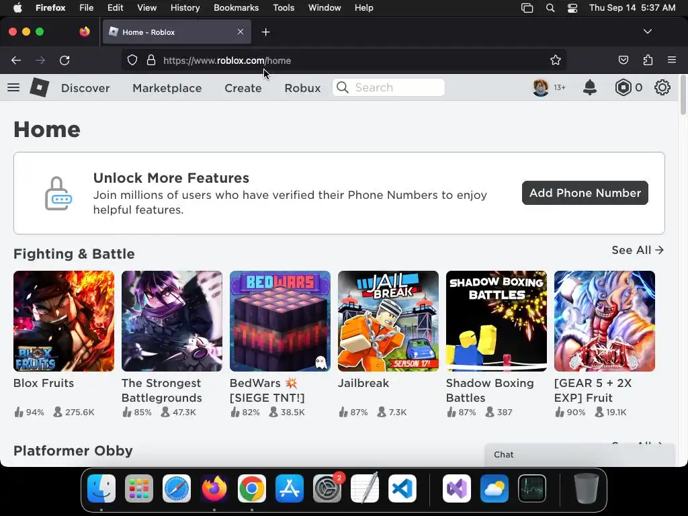
Task: Open the GEAR 5 Fruit game thumbnail
Action: (x=605, y=321)
